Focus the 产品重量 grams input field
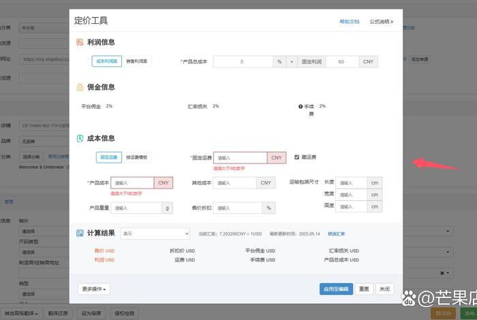 [136, 208]
